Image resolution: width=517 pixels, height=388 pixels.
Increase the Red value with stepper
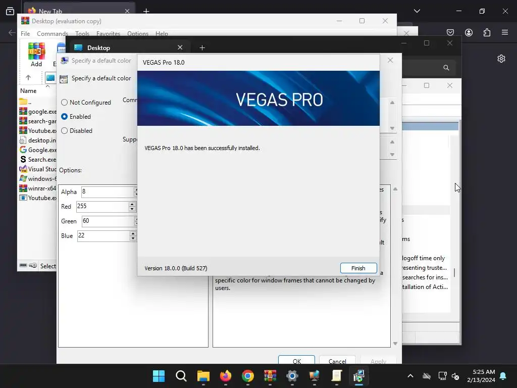132,204
